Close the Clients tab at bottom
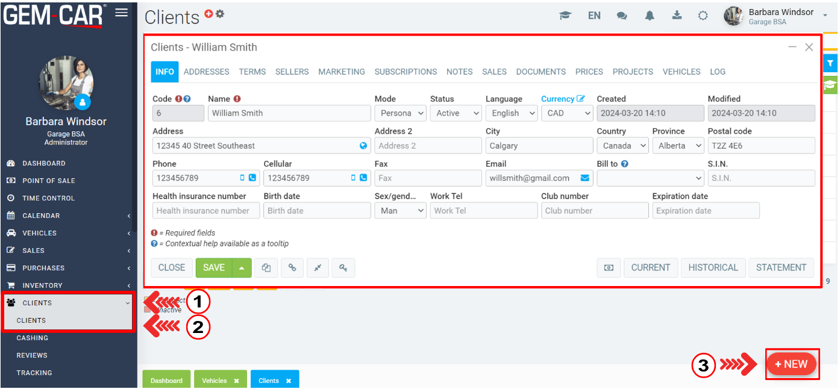The image size is (840, 389). (x=289, y=381)
